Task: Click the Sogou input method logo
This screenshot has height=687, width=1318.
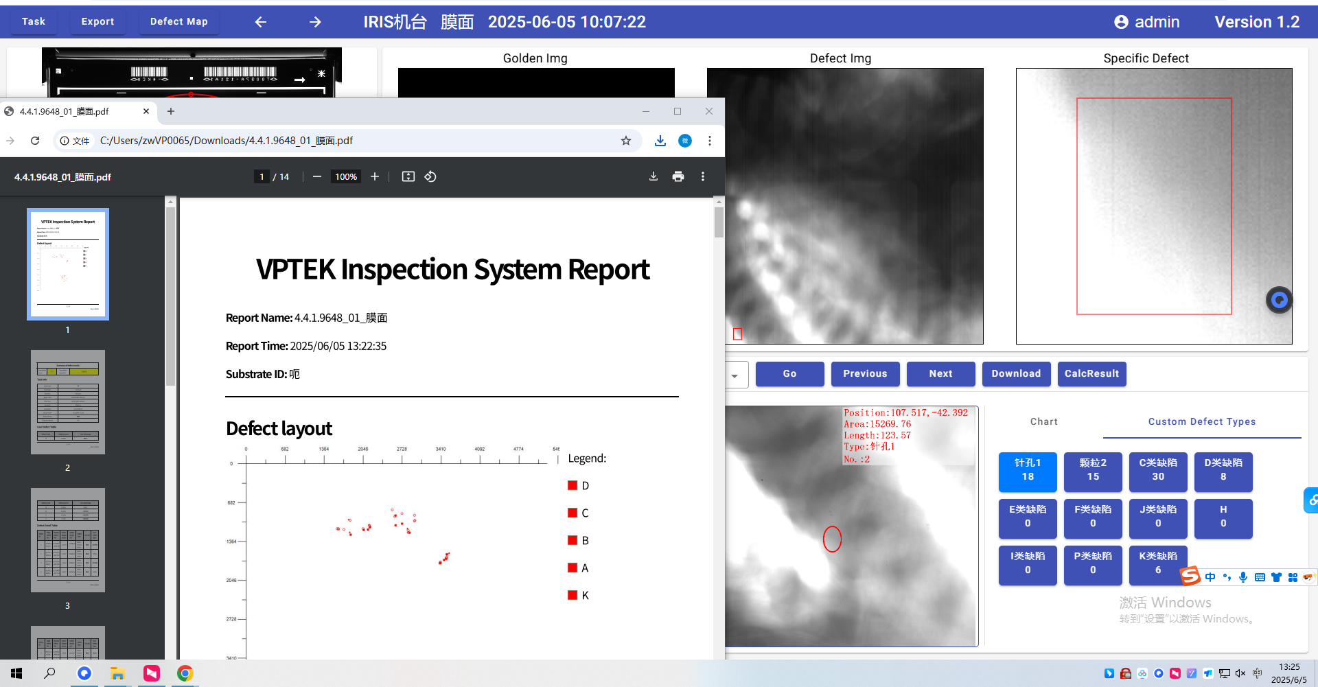Action: 1190,576
